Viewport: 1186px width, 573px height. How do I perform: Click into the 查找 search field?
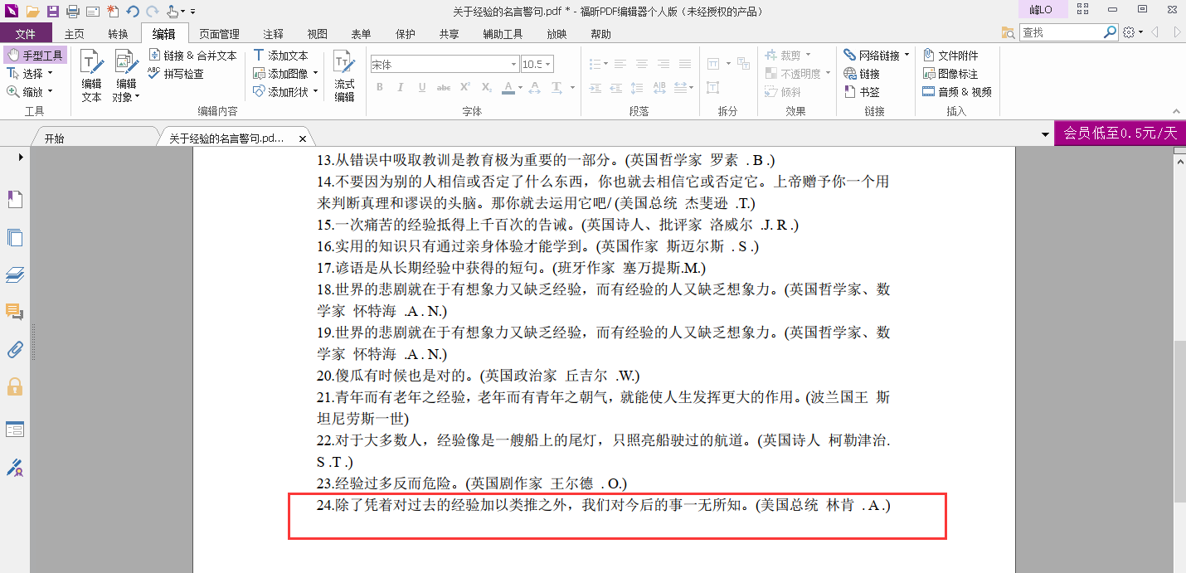click(x=1061, y=32)
